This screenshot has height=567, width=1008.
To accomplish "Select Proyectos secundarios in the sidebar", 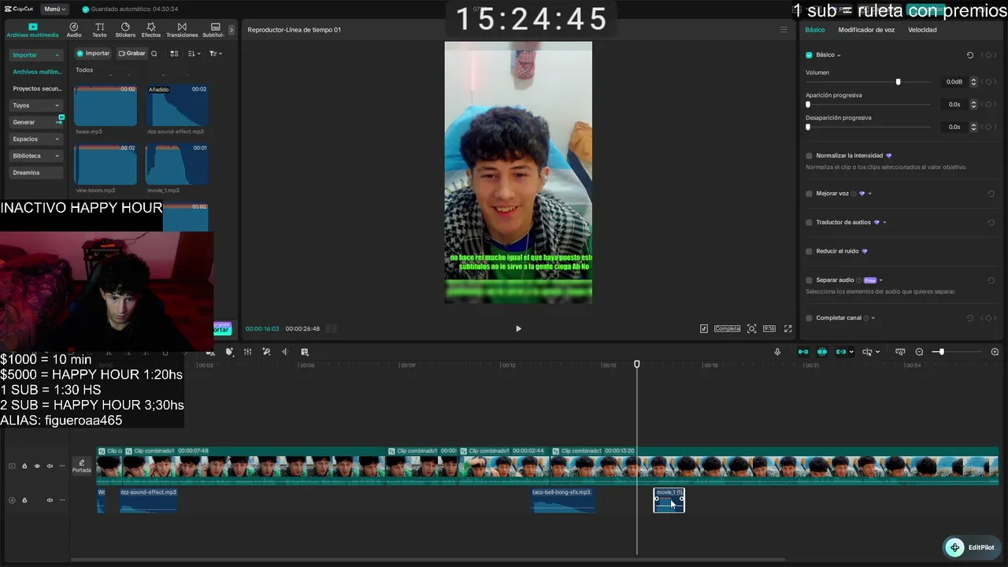I will point(36,89).
